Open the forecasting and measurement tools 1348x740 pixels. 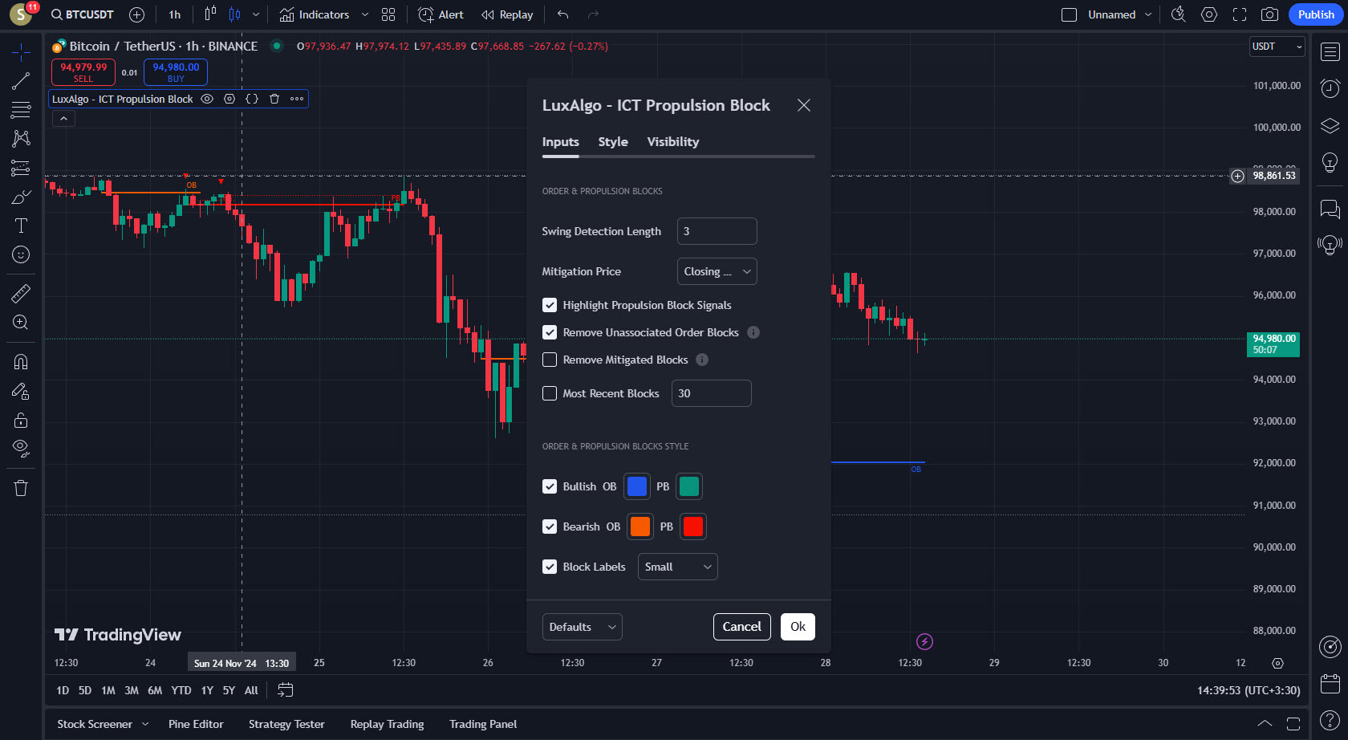point(21,168)
